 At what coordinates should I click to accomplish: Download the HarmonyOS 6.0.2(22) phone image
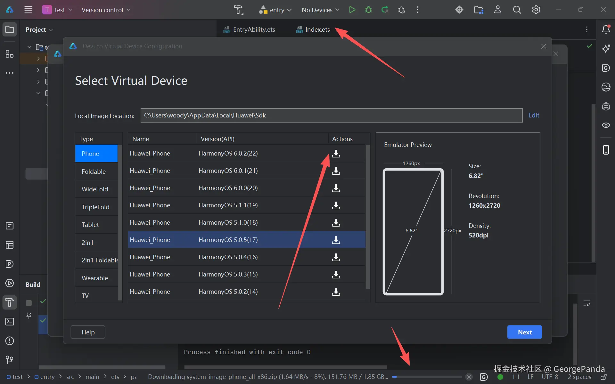pos(336,154)
